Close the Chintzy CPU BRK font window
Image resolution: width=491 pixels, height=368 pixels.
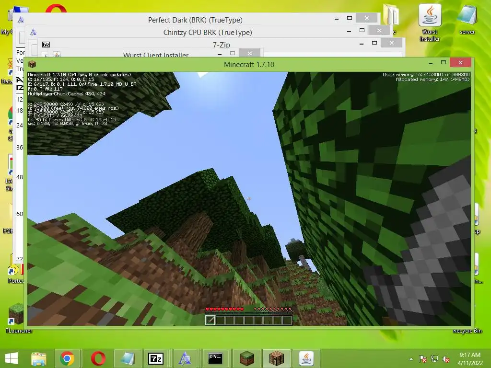click(x=379, y=30)
